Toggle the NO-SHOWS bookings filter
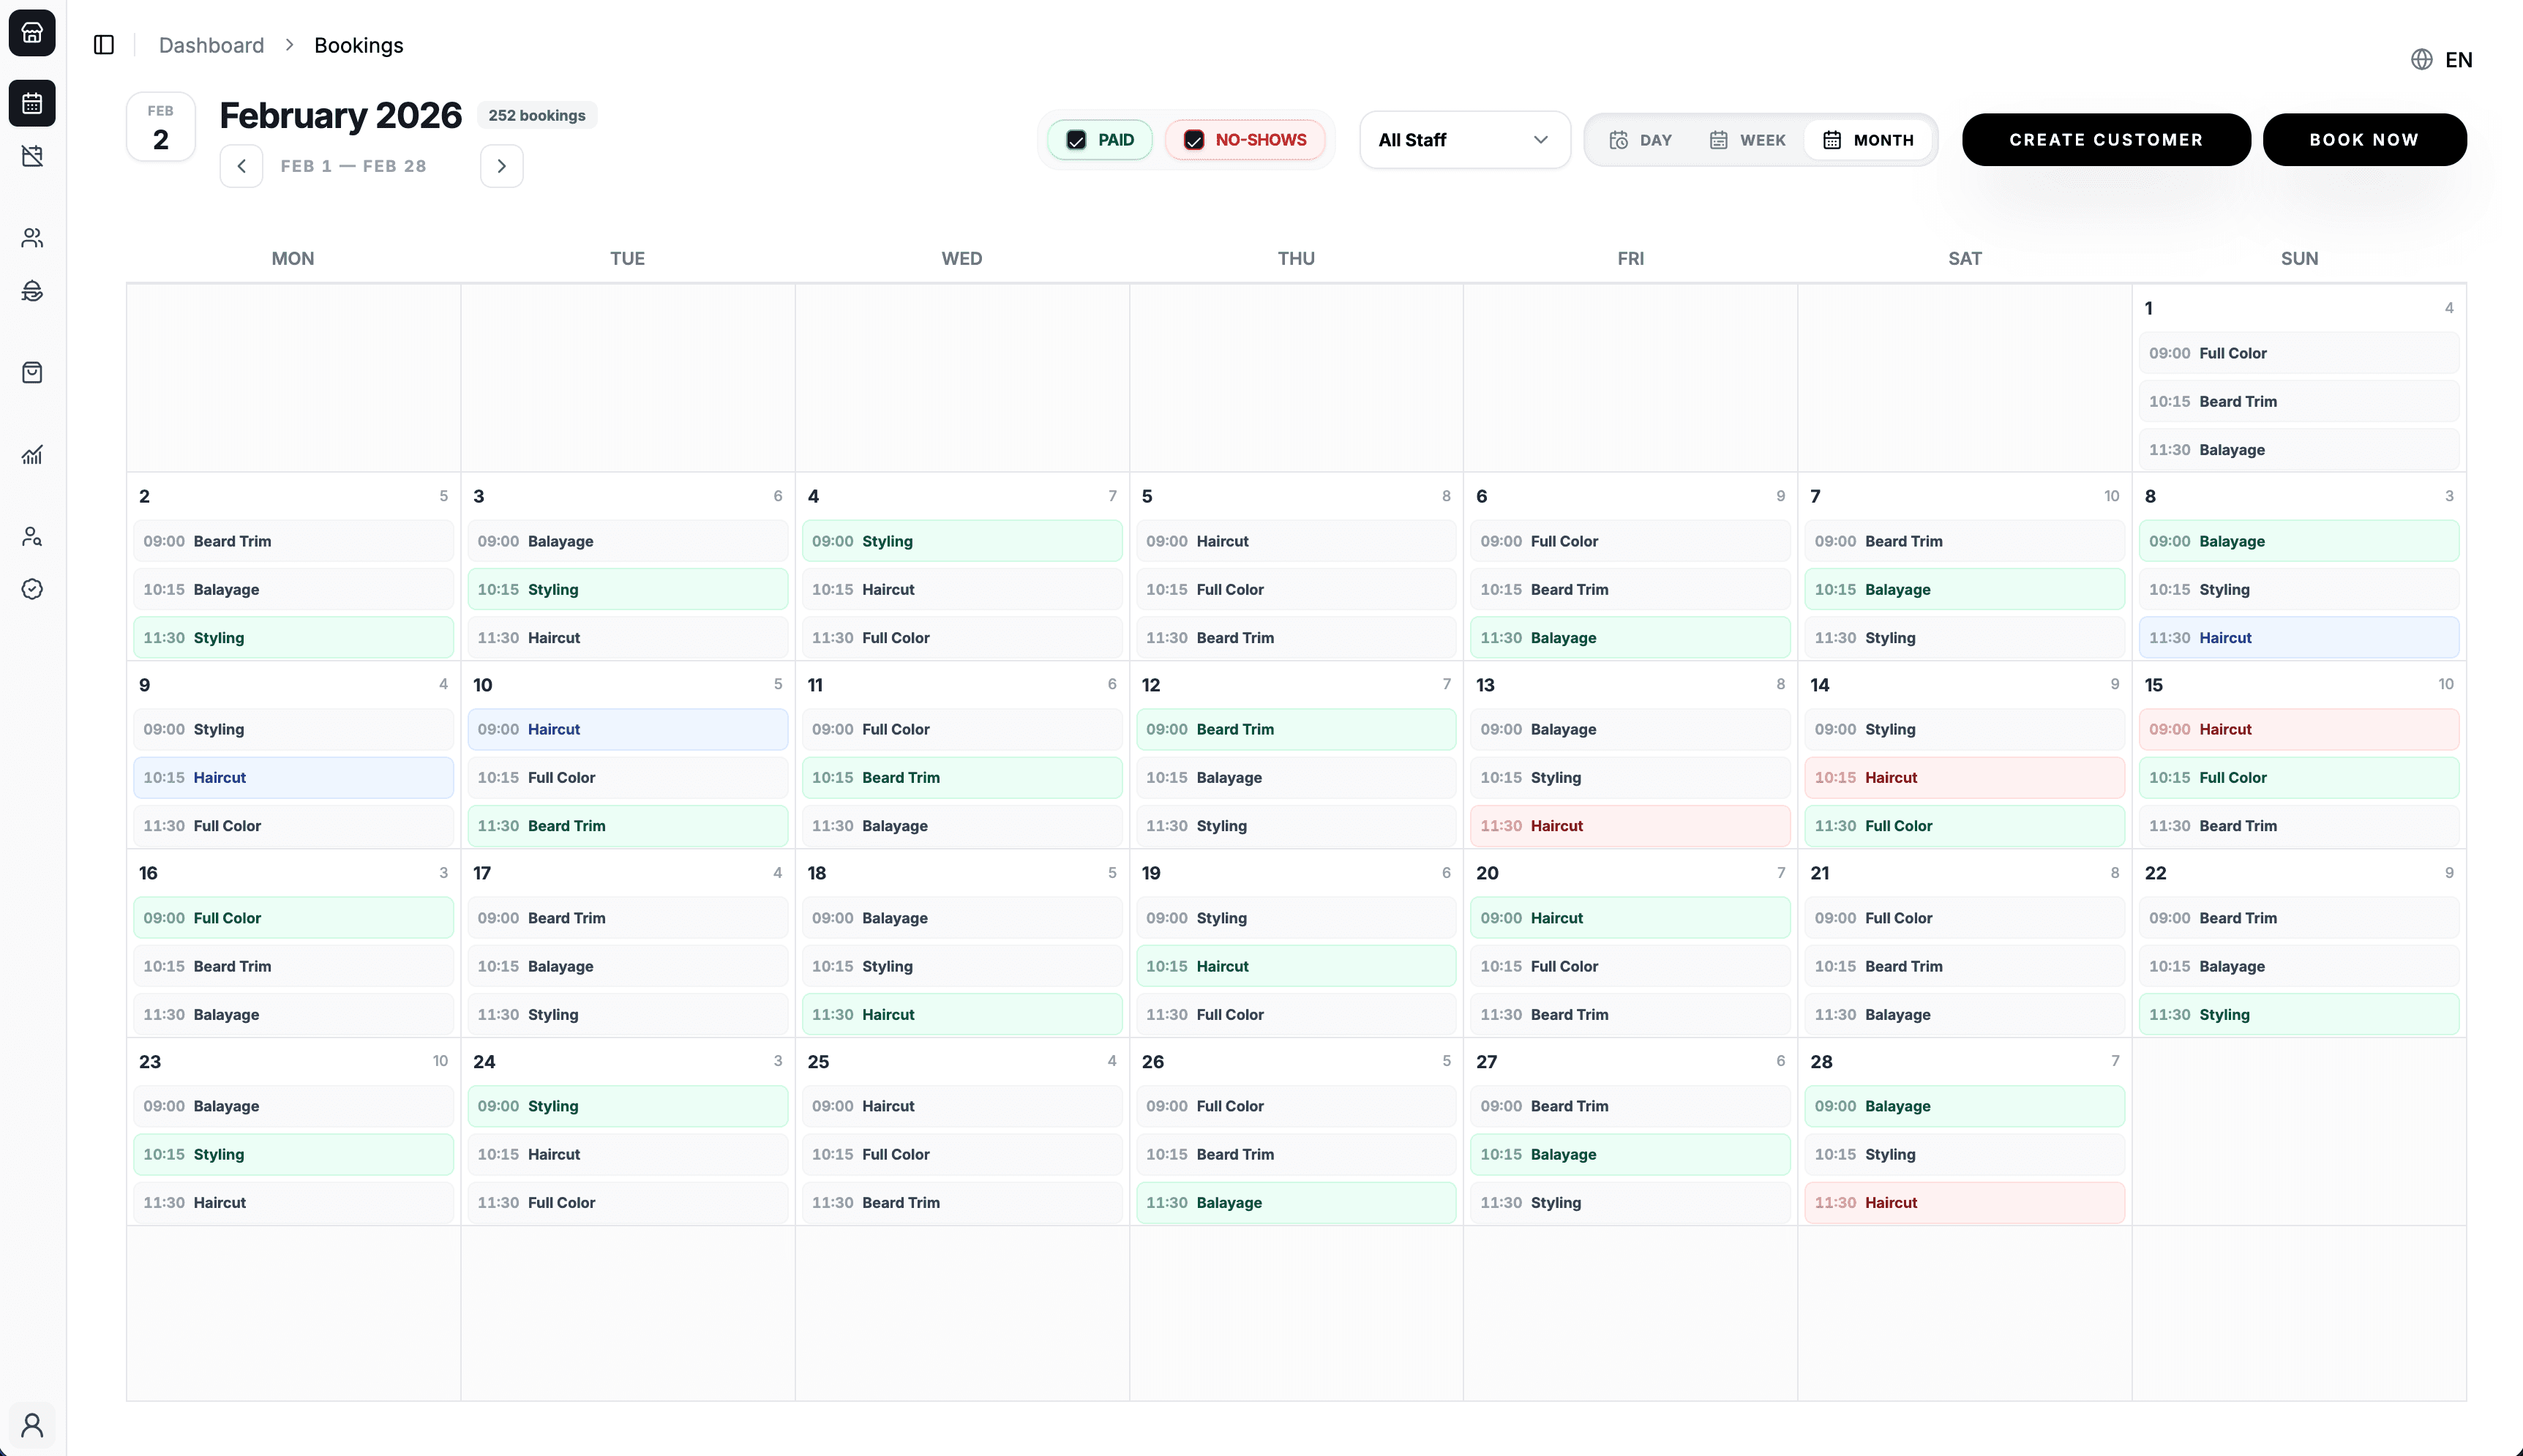The width and height of the screenshot is (2523, 1456). click(x=1244, y=139)
